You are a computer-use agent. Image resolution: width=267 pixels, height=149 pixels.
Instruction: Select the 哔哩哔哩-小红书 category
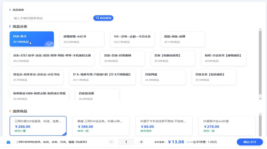82,39
